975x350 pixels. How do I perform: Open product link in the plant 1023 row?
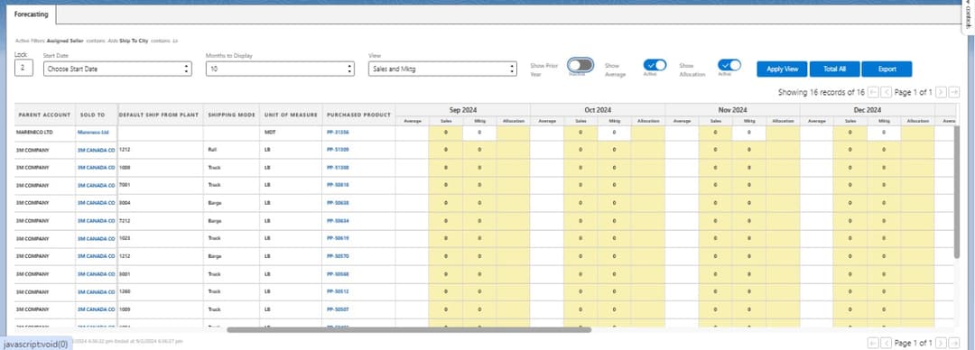pos(338,238)
